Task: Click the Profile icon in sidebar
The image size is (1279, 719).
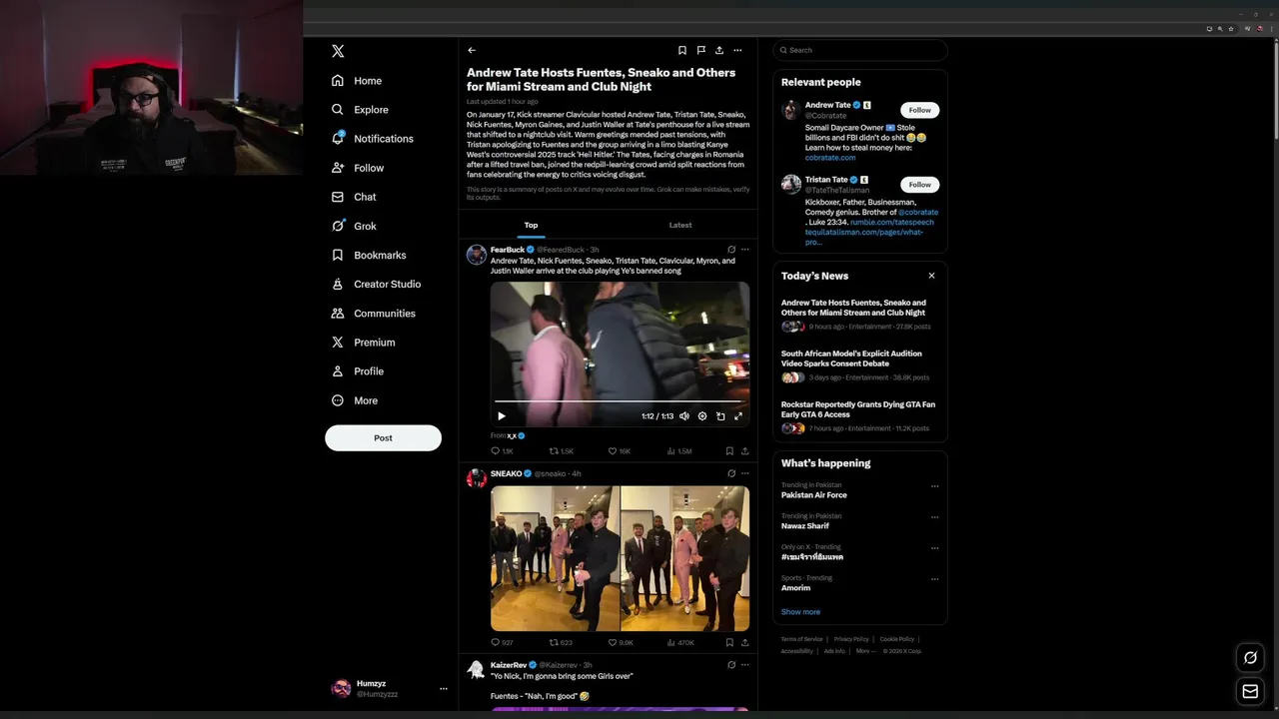Action: 338,370
